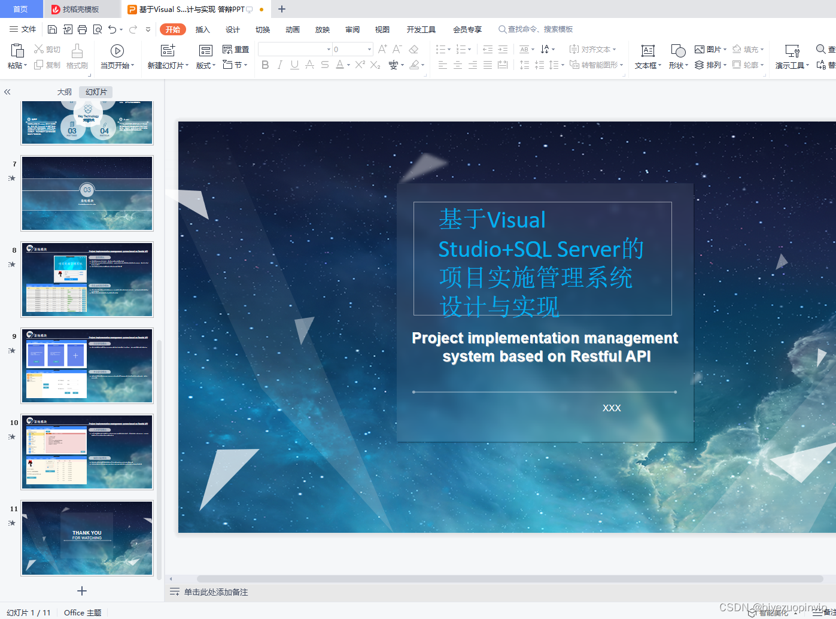This screenshot has width=836, height=619.
Task: Click the Outline (轮廓) button
Action: [x=748, y=65]
